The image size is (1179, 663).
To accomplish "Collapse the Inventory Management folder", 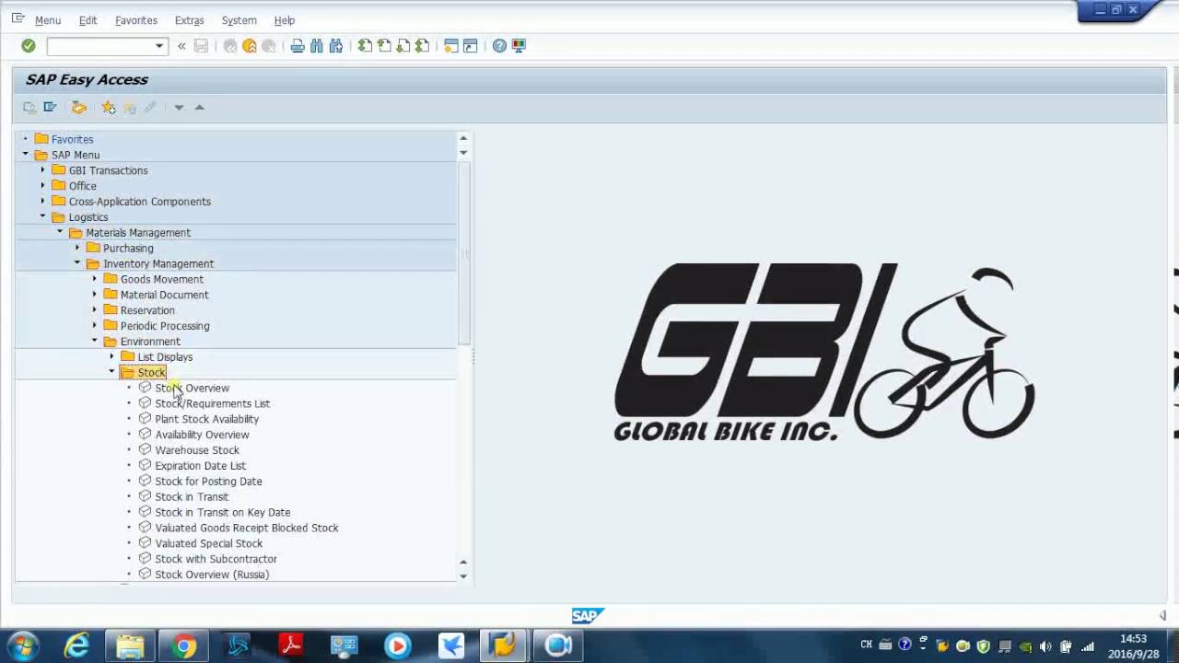I will 77,263.
